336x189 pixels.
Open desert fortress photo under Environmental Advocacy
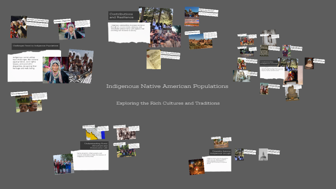coord(200,42)
